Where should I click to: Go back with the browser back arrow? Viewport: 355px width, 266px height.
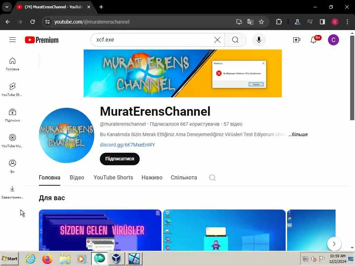click(8, 22)
